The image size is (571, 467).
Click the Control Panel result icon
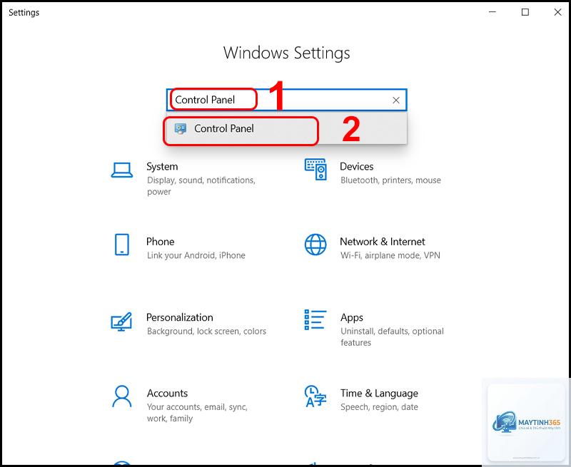[x=181, y=129]
